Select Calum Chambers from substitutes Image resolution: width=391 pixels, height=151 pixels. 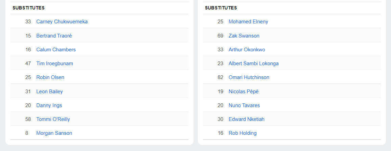click(56, 50)
